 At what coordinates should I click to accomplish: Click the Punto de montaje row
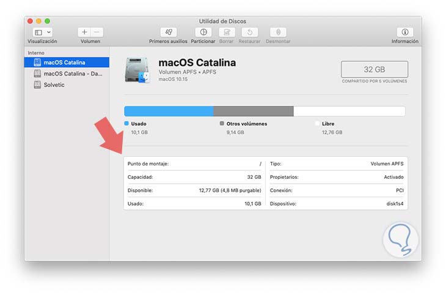point(194,164)
